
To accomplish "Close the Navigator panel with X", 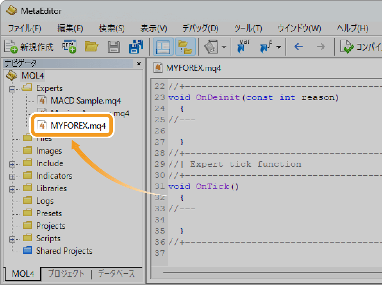I will pyautogui.click(x=139, y=64).
